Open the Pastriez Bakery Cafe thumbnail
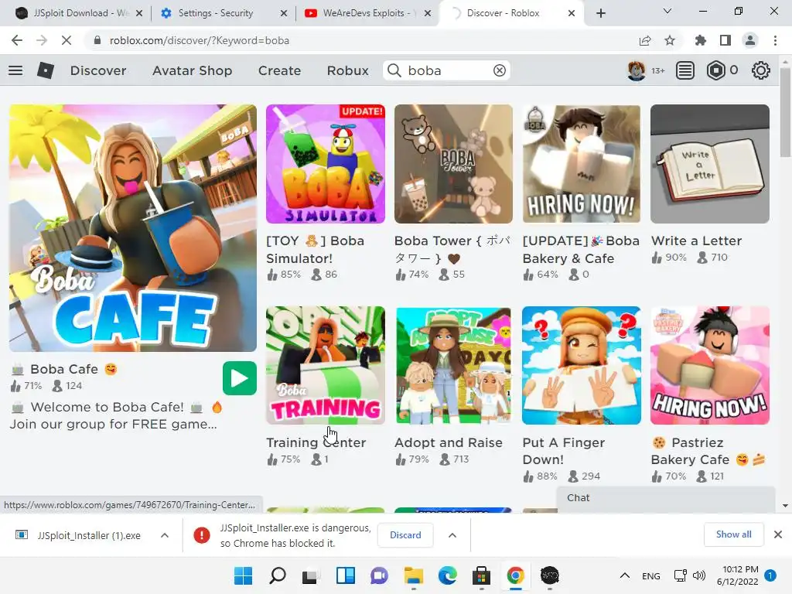This screenshot has height=594, width=792. 710,365
